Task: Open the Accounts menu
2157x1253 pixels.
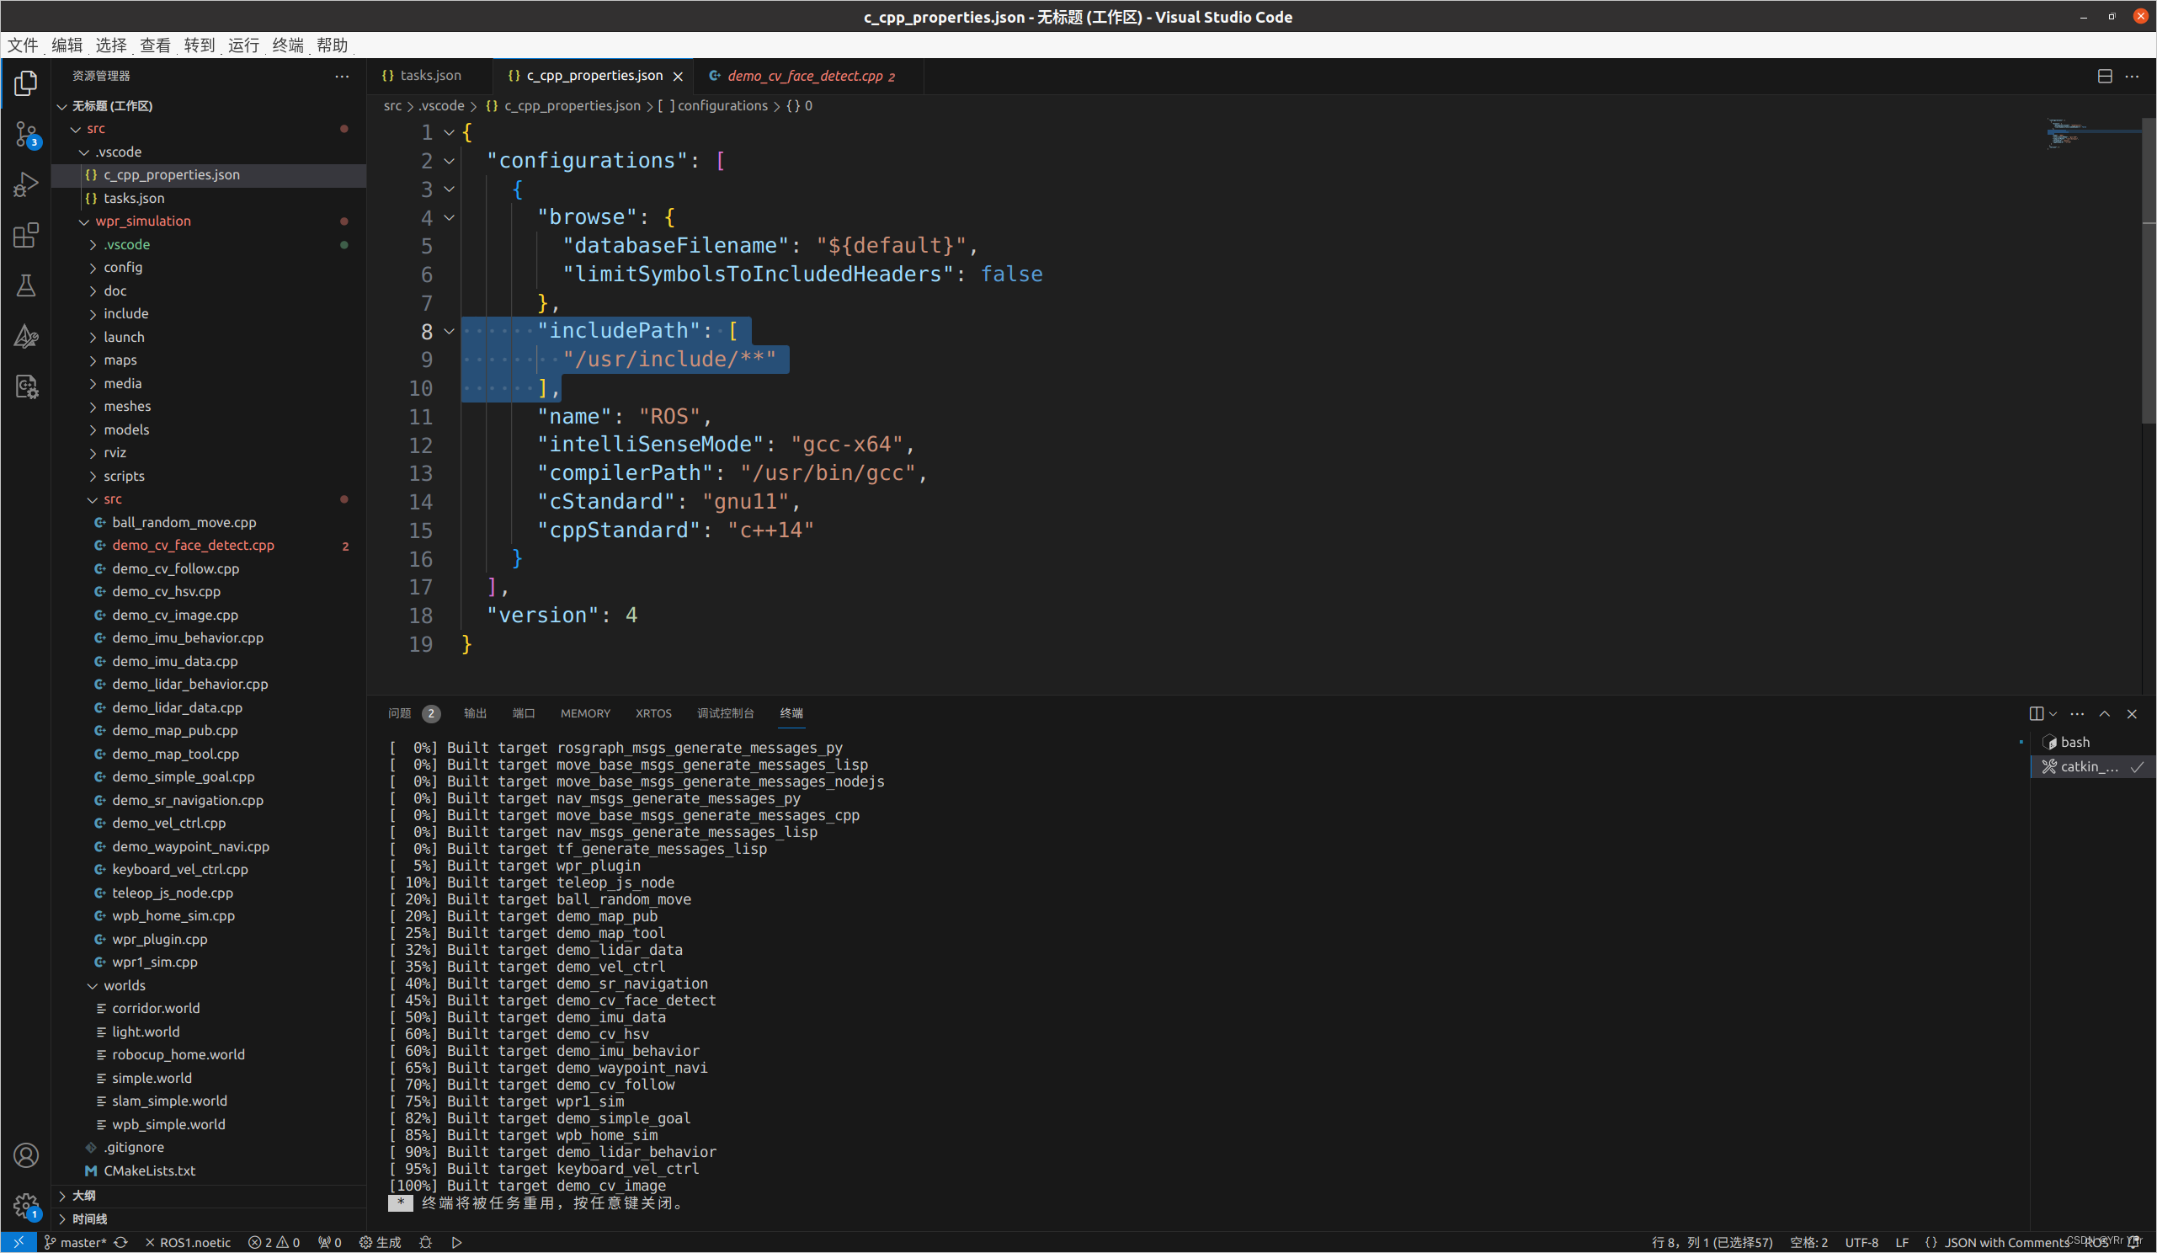Action: [x=25, y=1155]
